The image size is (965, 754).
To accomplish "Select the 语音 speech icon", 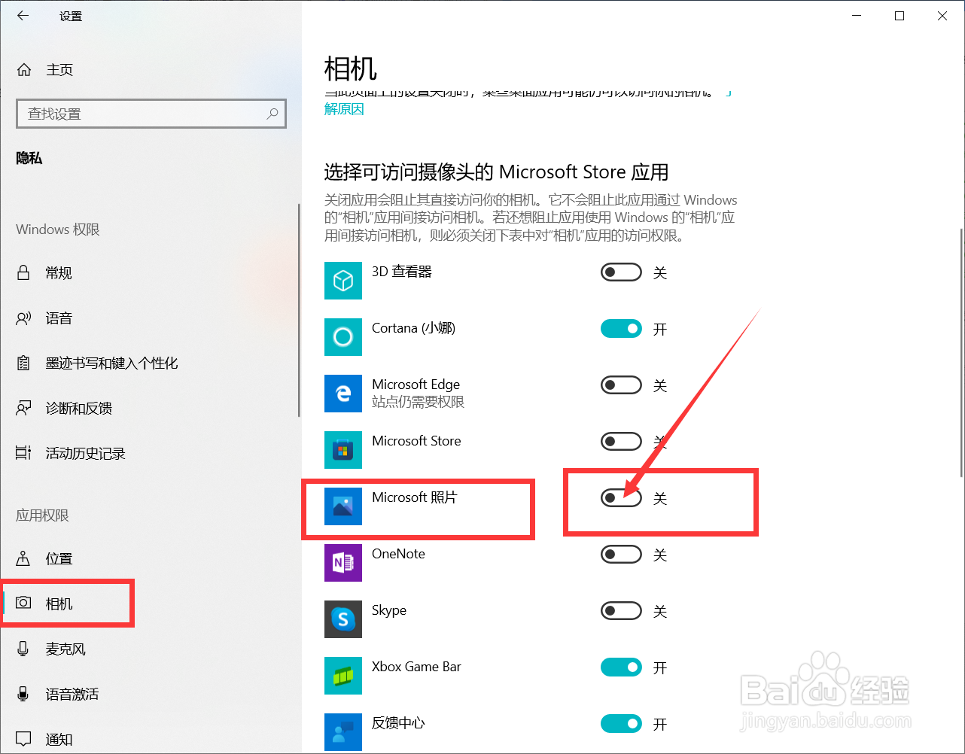I will (x=23, y=318).
